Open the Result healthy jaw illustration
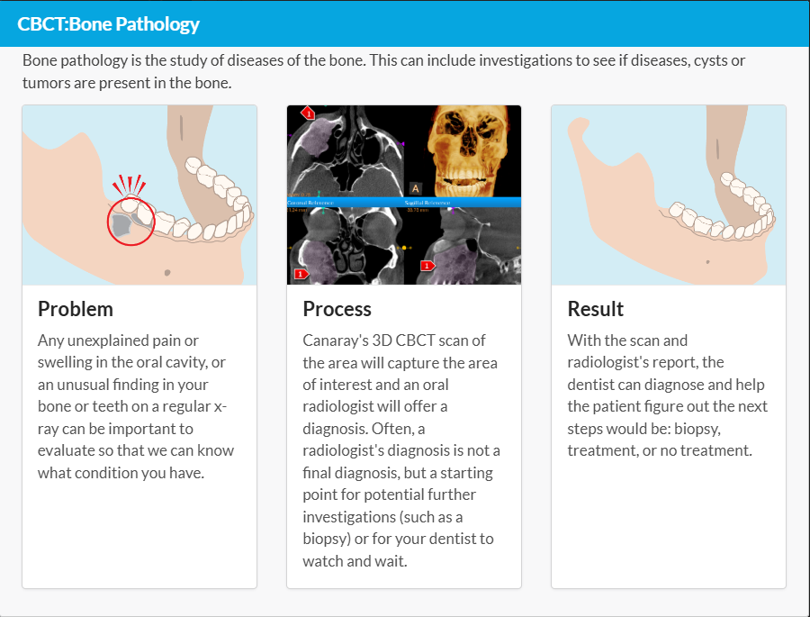810x617 pixels. click(x=668, y=195)
